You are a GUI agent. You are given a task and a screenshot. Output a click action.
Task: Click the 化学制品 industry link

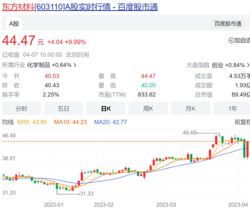38,65
